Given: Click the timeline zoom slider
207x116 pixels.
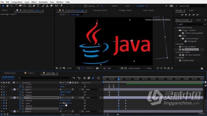Looking at the screenshot, I should click(108, 114).
